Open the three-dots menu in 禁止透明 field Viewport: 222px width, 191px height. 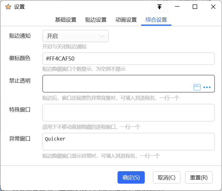coord(207,87)
